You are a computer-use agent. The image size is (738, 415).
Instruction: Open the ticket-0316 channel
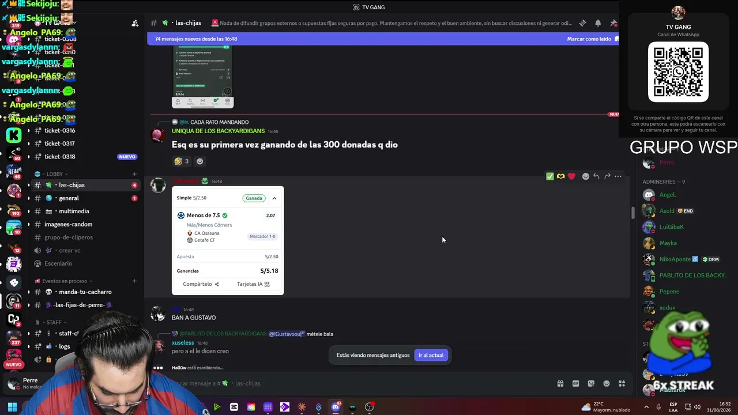86,131
